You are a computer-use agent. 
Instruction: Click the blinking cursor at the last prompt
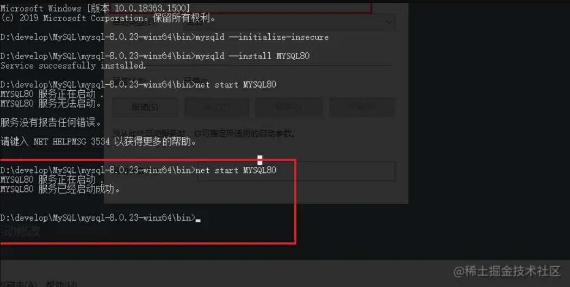tap(198, 220)
